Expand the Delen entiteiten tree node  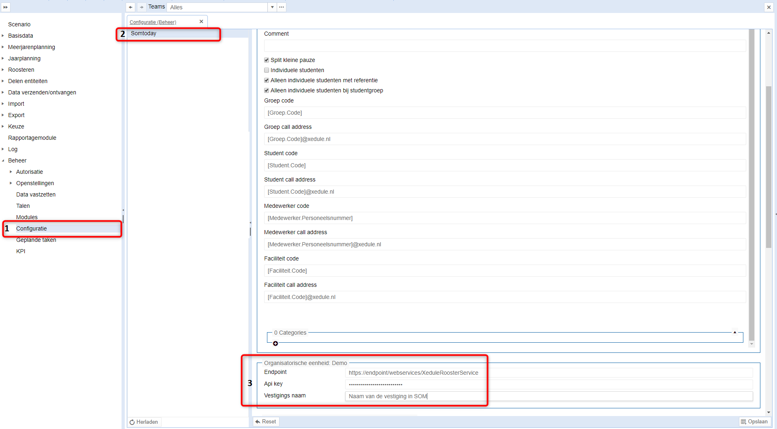coord(3,81)
